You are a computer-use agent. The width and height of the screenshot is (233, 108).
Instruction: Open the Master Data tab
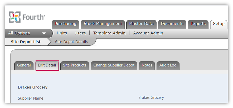(141, 24)
